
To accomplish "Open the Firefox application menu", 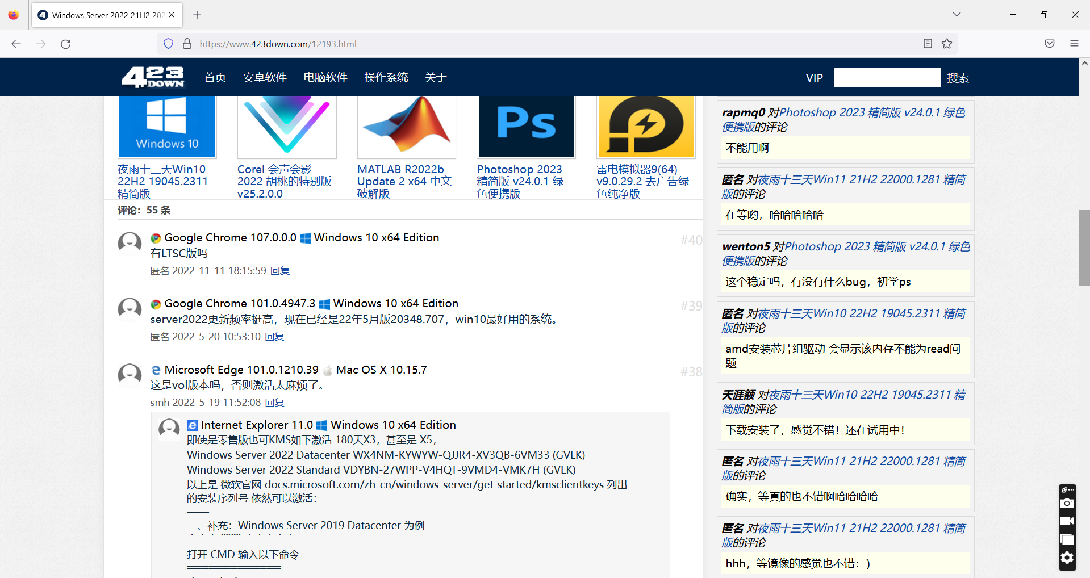I will click(1074, 43).
